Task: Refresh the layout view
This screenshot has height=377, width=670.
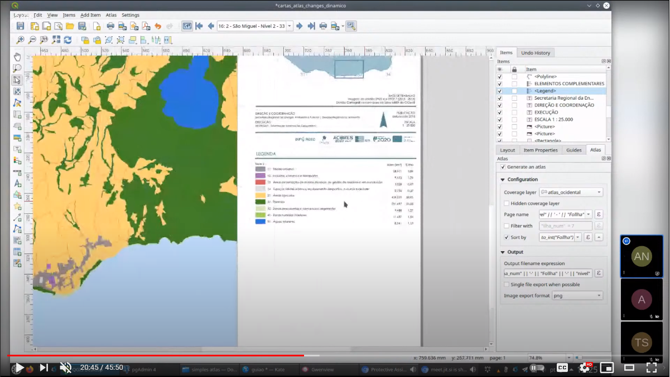Action: [x=68, y=40]
